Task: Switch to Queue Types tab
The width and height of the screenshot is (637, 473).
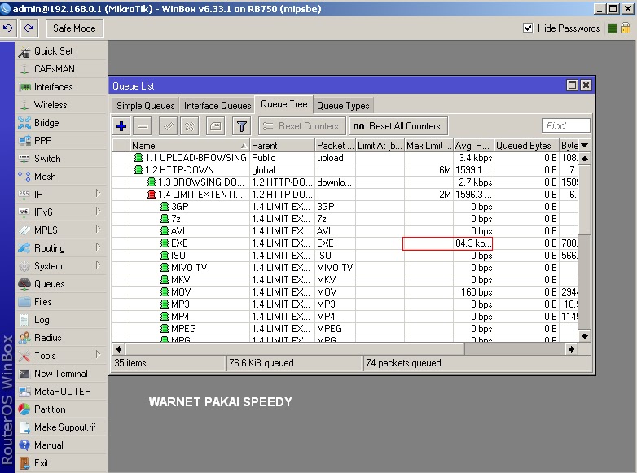Action: (343, 106)
